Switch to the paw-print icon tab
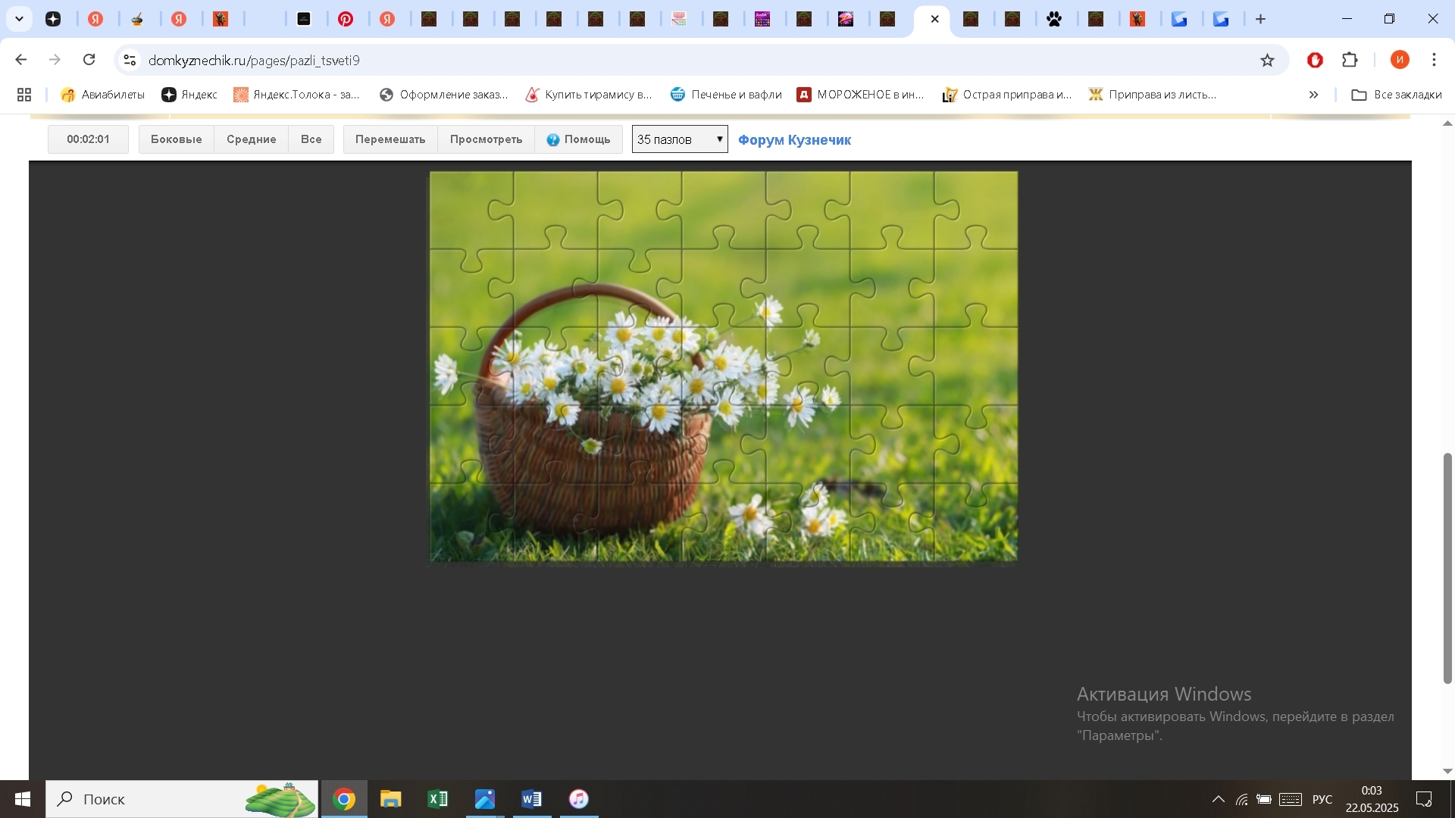Image resolution: width=1455 pixels, height=818 pixels. click(1054, 19)
